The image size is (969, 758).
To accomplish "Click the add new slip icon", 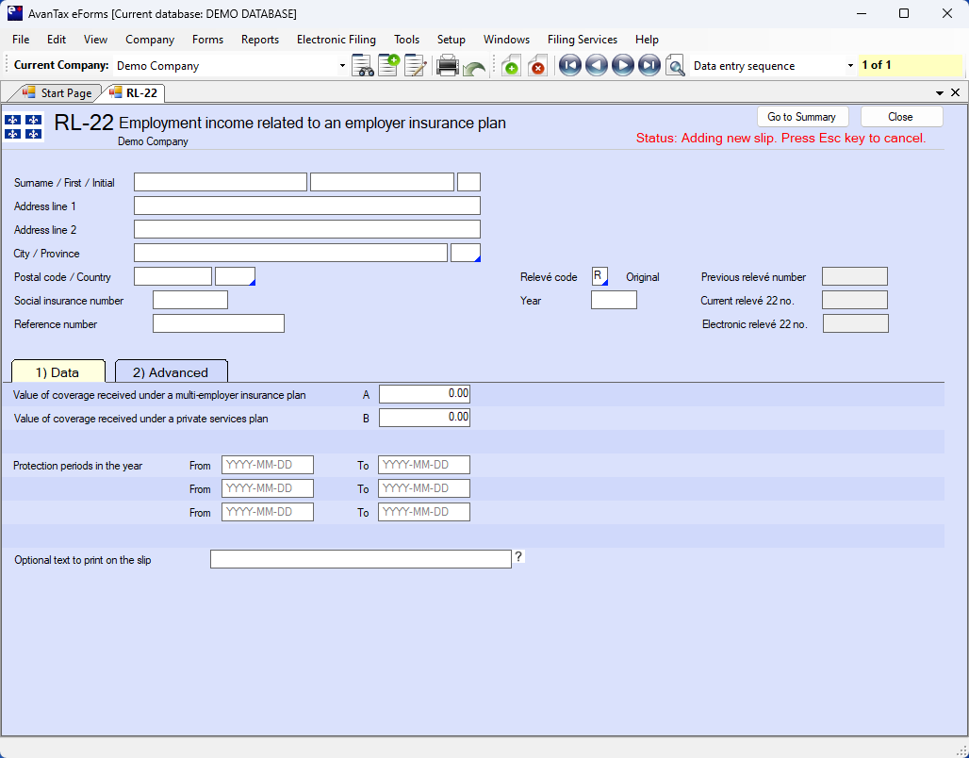I will [510, 66].
